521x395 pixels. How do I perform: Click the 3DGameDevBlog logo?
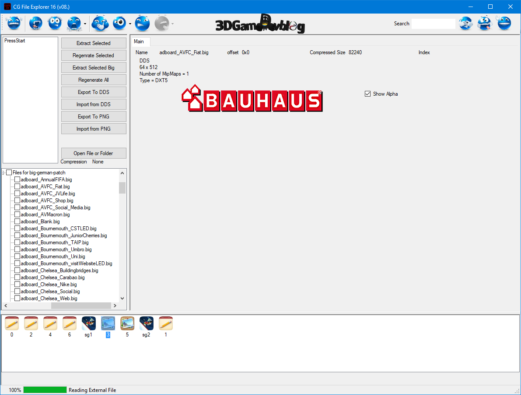pos(260,24)
